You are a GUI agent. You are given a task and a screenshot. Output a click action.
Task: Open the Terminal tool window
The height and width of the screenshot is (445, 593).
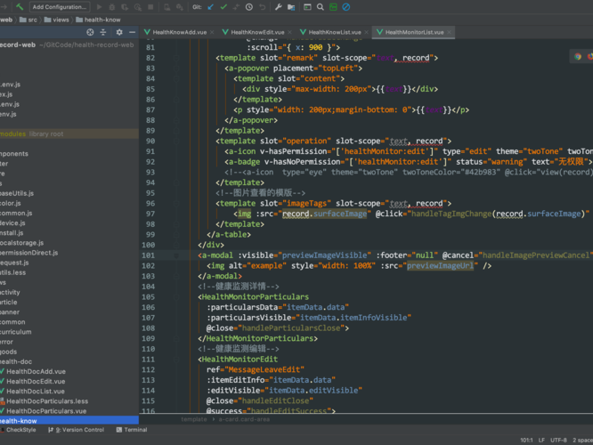point(132,430)
